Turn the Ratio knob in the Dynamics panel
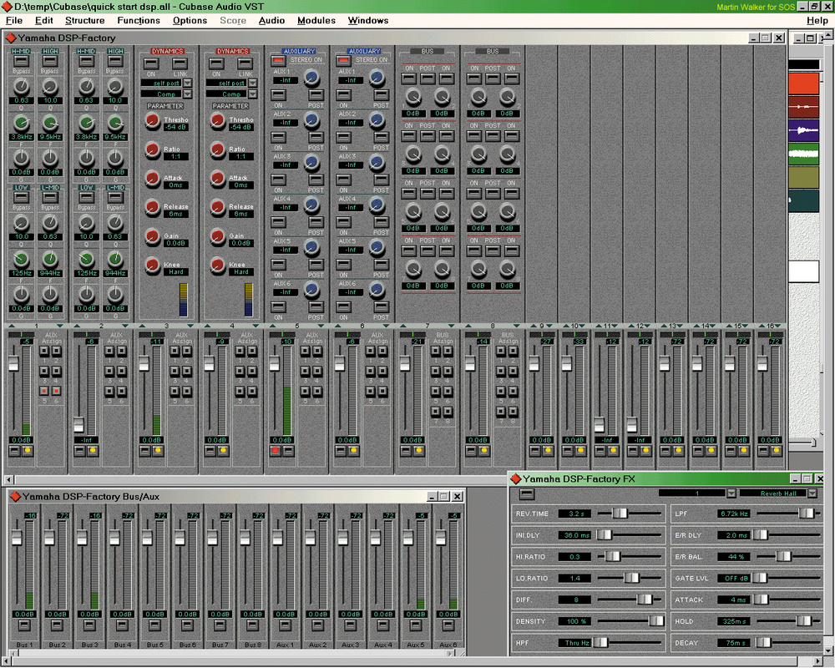Viewport: 835px width, 668px height. (x=152, y=150)
